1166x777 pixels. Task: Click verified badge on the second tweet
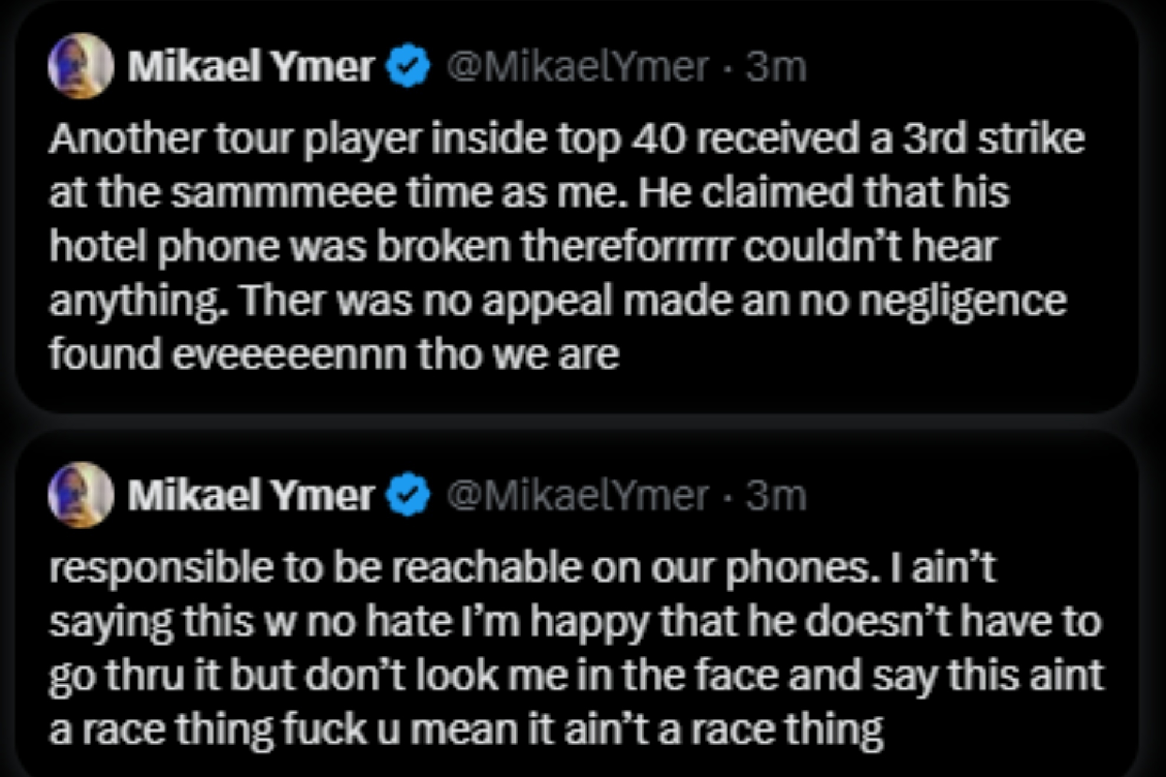(x=408, y=495)
